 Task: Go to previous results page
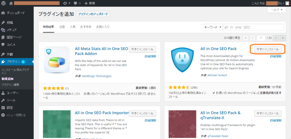tap(252, 38)
